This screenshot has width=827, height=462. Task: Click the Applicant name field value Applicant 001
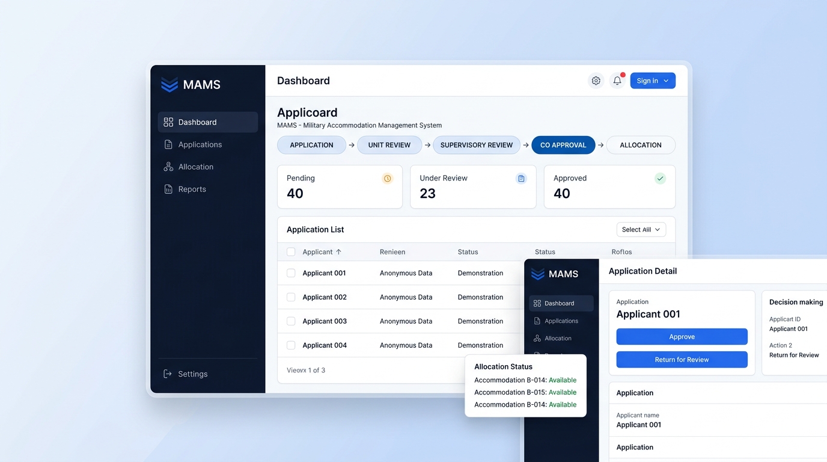(x=639, y=425)
